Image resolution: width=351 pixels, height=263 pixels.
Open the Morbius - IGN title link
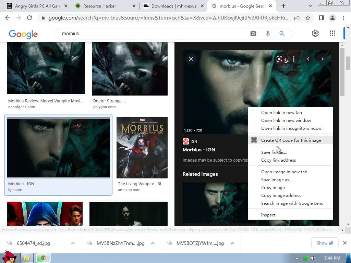pyautogui.click(x=199, y=150)
